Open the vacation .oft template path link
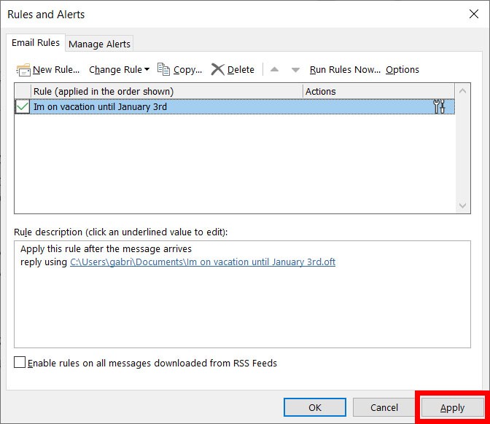490x424 pixels. point(203,262)
